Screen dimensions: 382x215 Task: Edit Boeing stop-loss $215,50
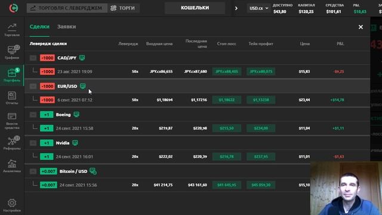click(x=227, y=128)
